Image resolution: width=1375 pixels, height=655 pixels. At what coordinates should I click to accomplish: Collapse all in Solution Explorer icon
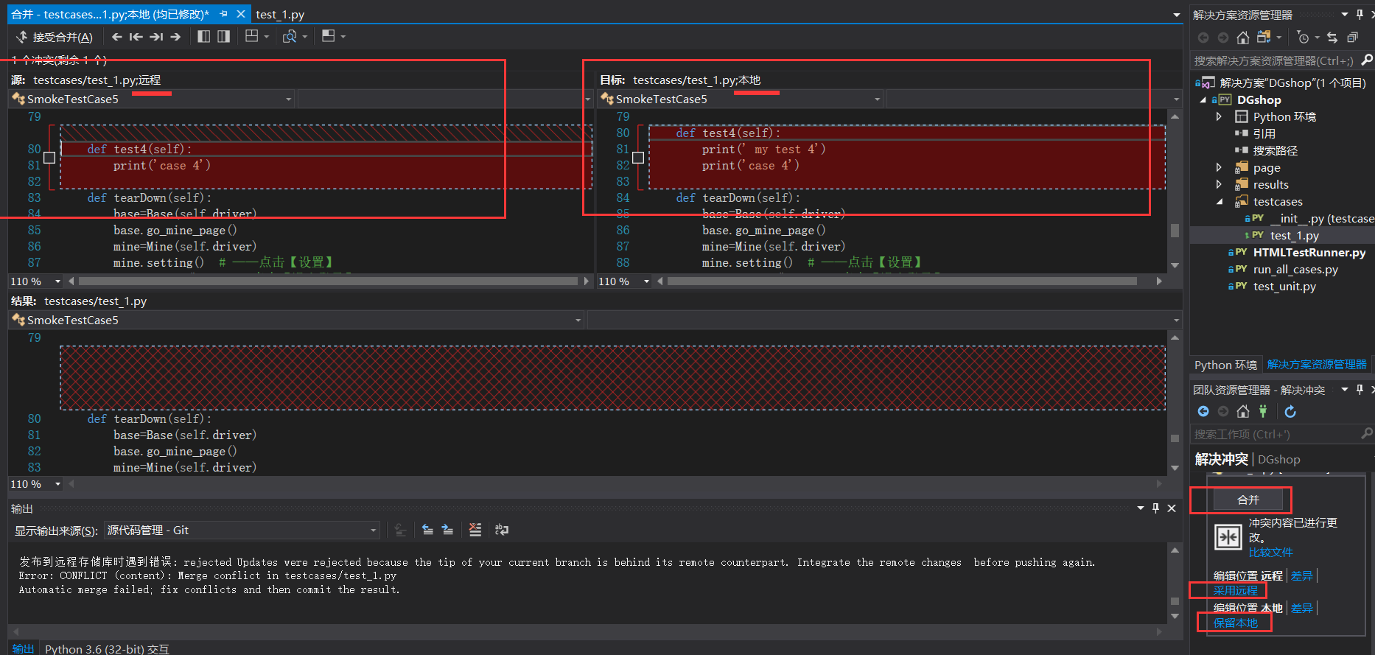click(1352, 38)
